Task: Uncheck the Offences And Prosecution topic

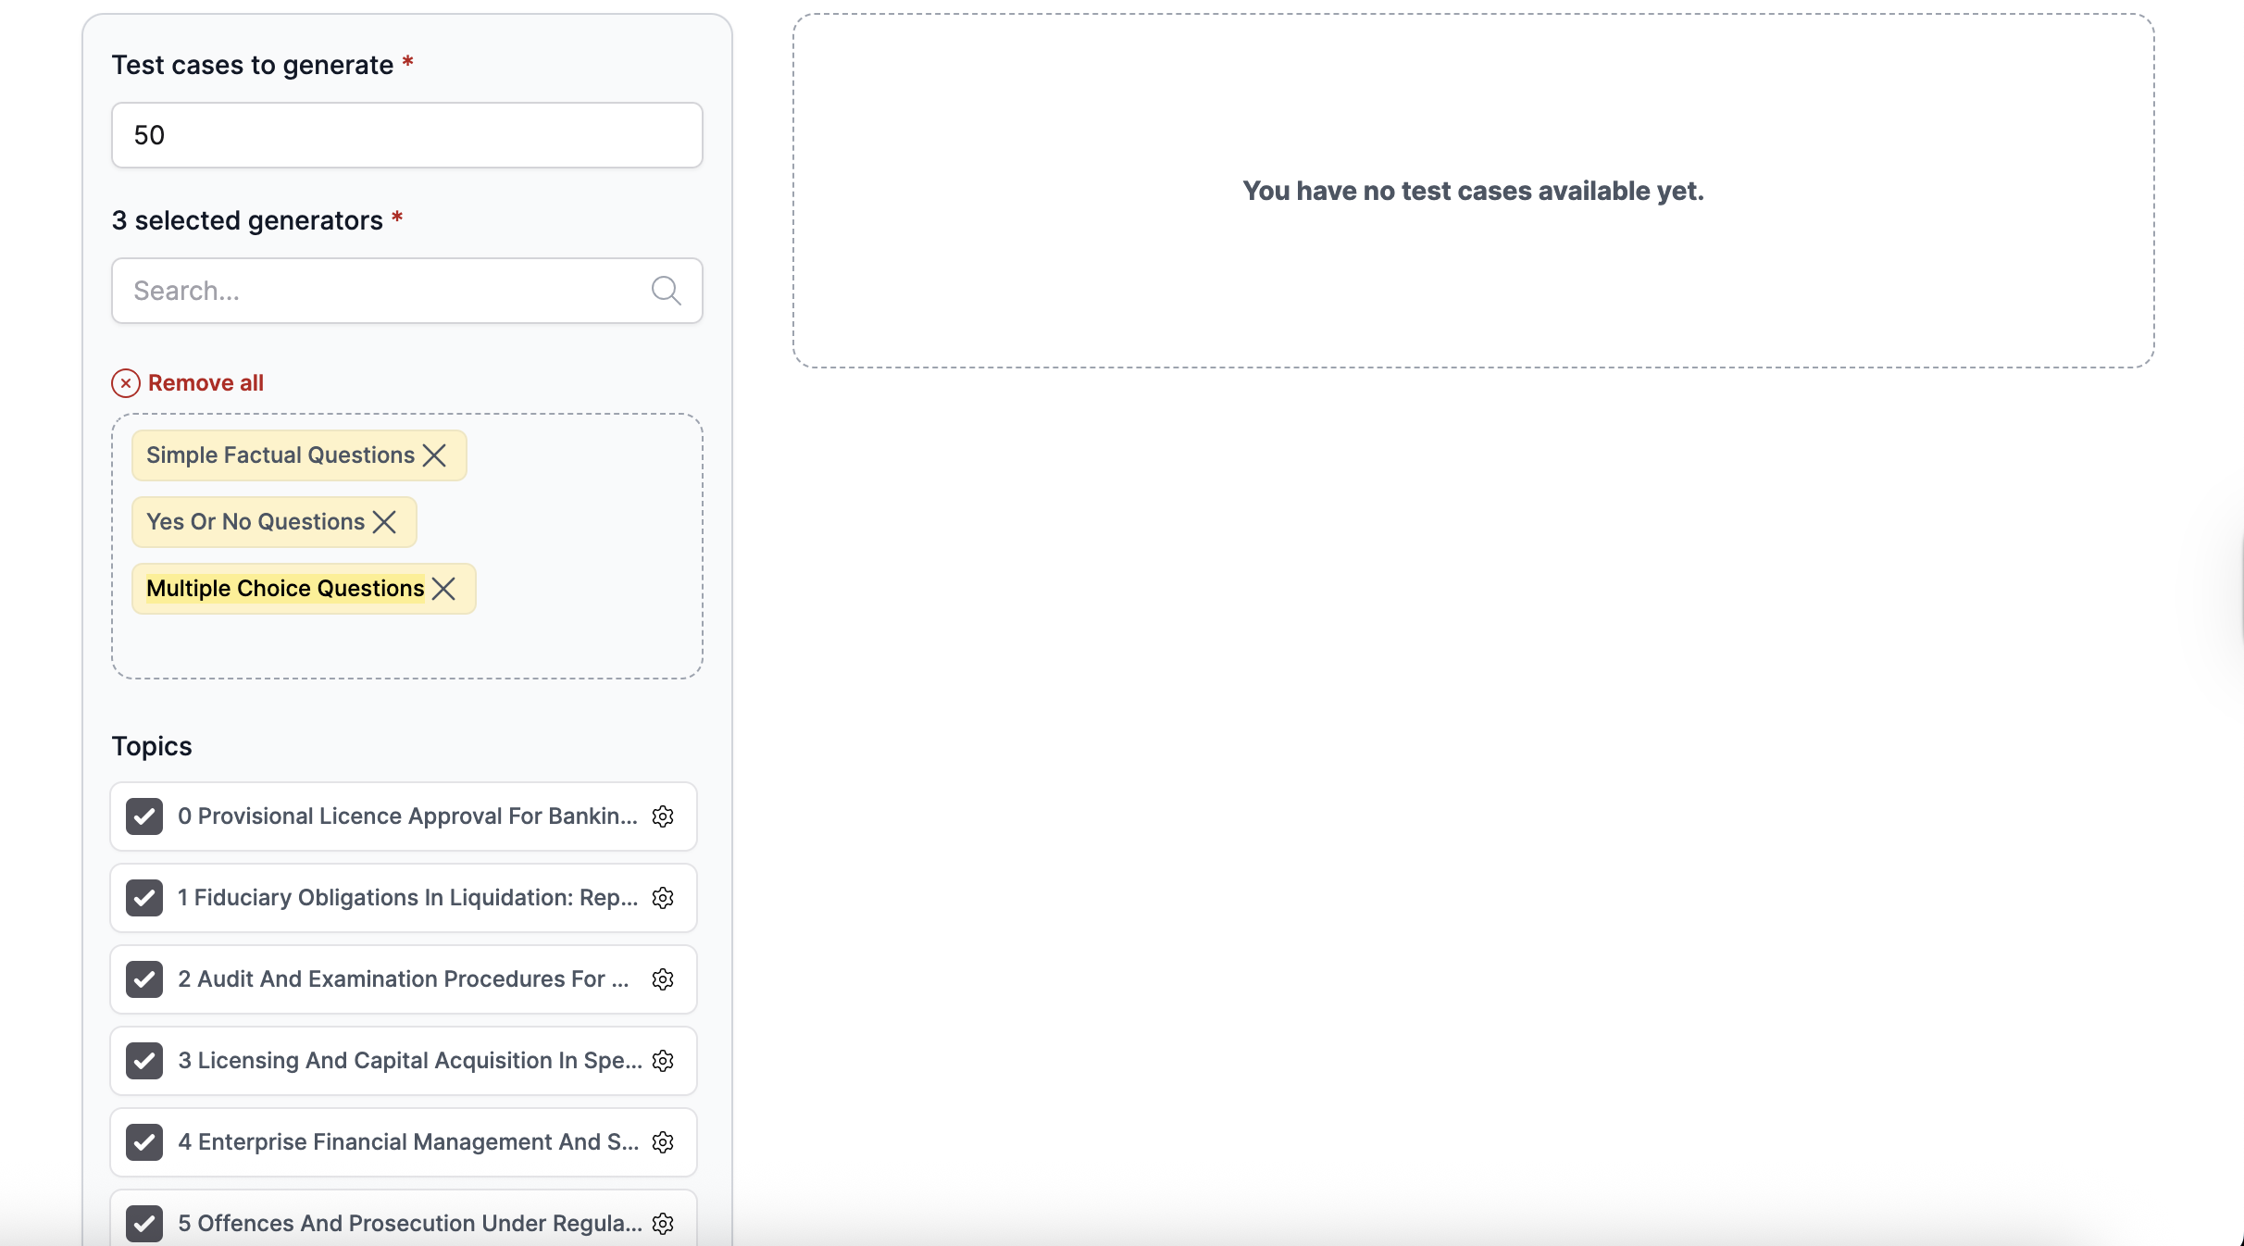Action: point(144,1223)
